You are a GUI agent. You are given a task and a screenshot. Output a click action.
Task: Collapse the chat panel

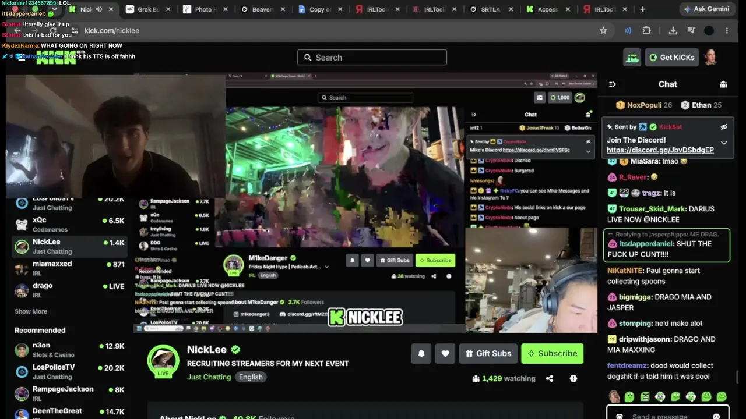pos(612,84)
